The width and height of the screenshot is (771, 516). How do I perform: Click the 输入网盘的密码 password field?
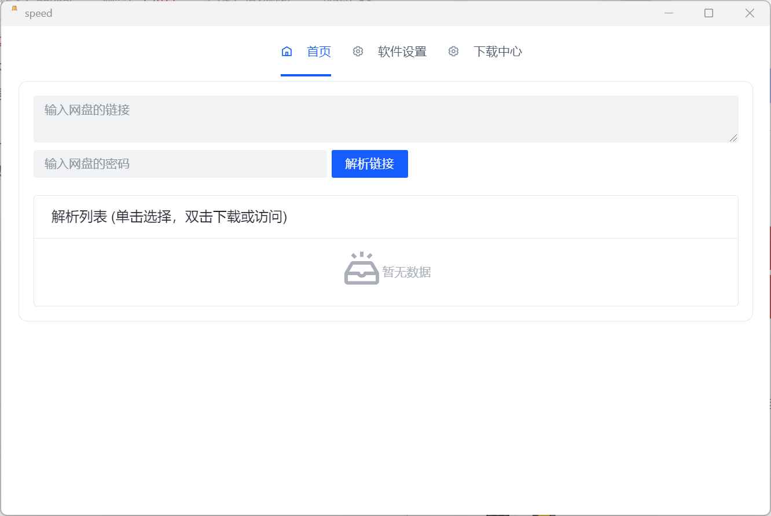(174, 164)
